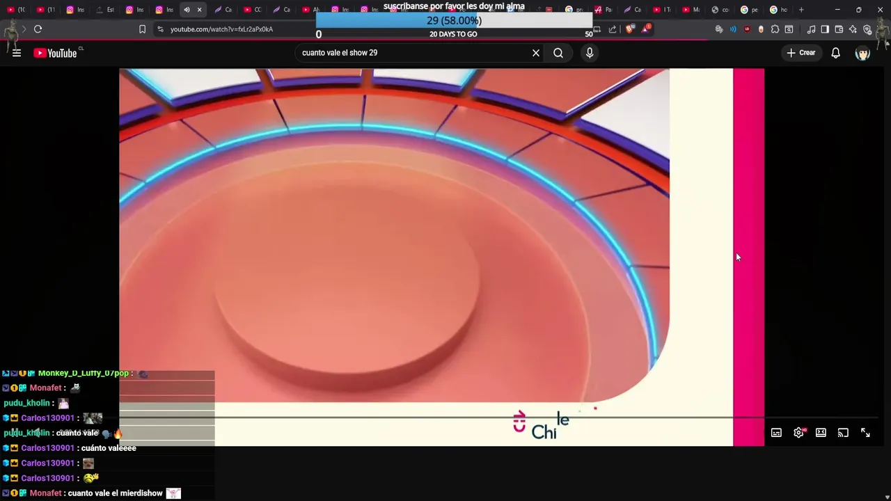Image resolution: width=891 pixels, height=501 pixels.
Task: Open the uBlock Origin extension icon
Action: (747, 29)
